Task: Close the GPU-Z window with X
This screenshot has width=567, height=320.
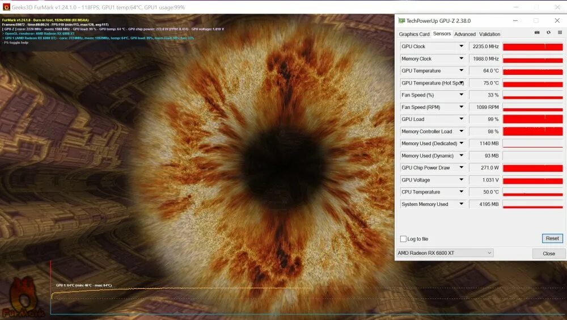Action: coord(557,20)
